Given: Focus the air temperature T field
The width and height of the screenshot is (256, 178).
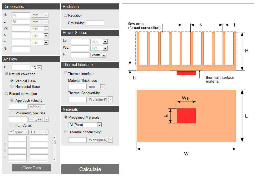Looking at the screenshot, I should click(21, 68).
